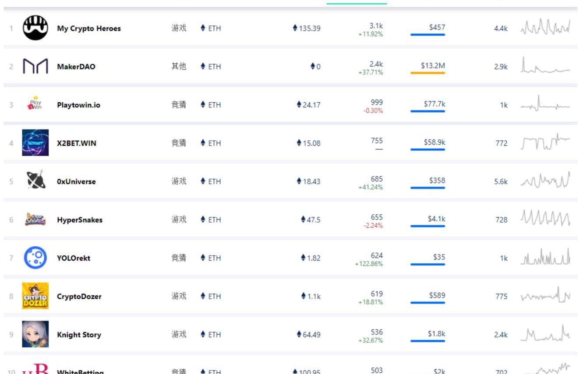Click the X2BET.WIN thumbnail logo
The width and height of the screenshot is (579, 374).
(35, 143)
